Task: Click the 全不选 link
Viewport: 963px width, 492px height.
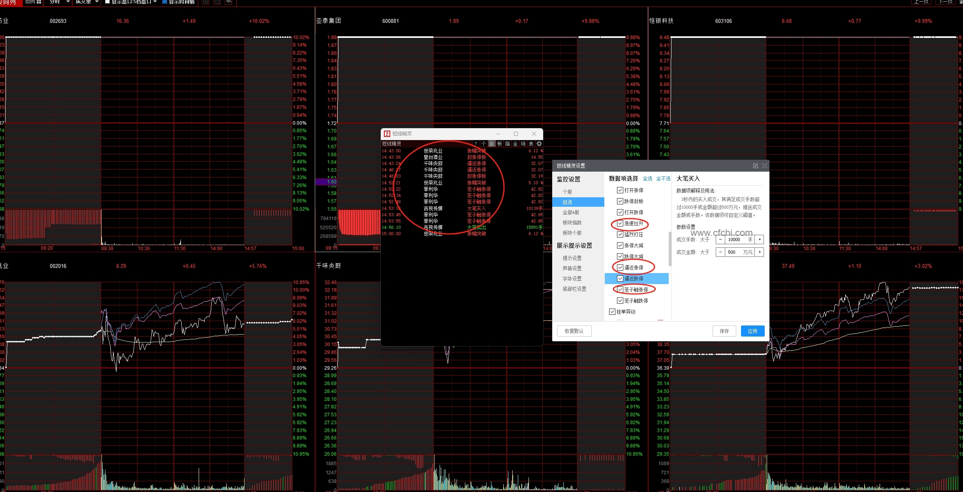Action: tap(663, 179)
